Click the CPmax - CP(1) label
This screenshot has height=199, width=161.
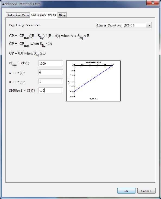click(x=20, y=64)
